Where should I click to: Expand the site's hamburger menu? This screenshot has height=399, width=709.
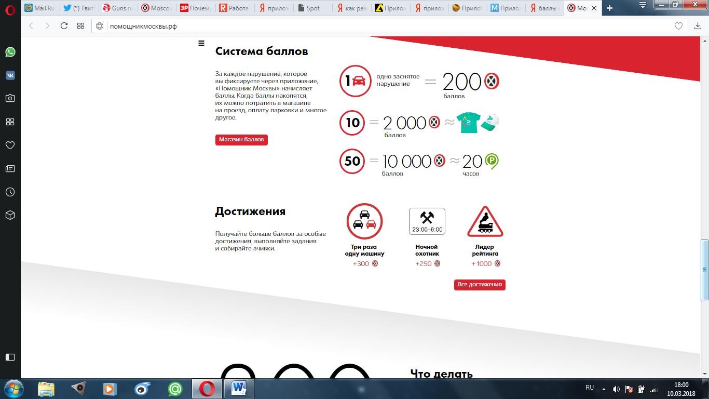coord(201,43)
